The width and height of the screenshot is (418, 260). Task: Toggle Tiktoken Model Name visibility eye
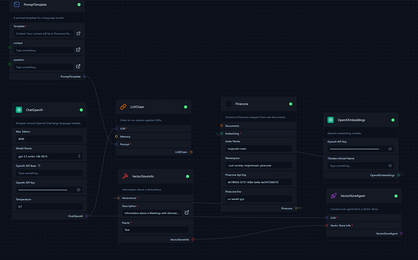[390, 165]
